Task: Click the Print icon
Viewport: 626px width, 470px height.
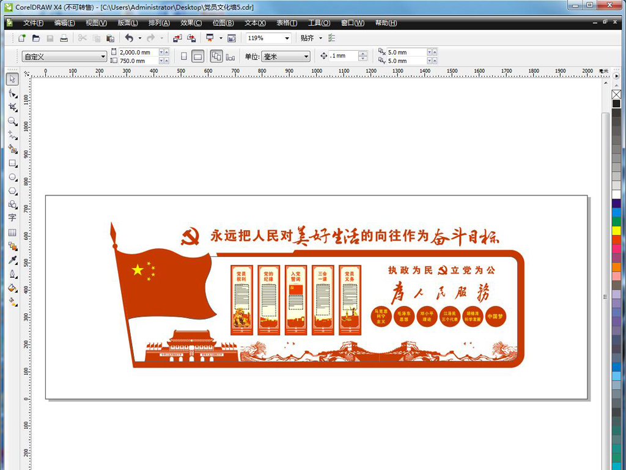Action: pyautogui.click(x=64, y=38)
